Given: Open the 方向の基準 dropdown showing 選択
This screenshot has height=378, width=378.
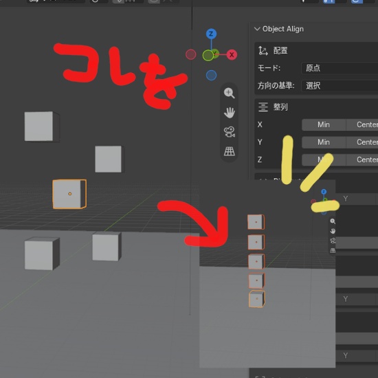Looking at the screenshot, I should pos(340,86).
